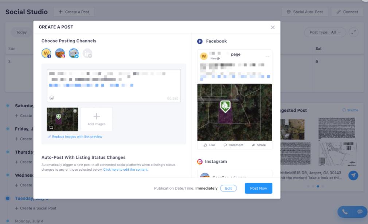Click inside the post text box

tap(114, 85)
